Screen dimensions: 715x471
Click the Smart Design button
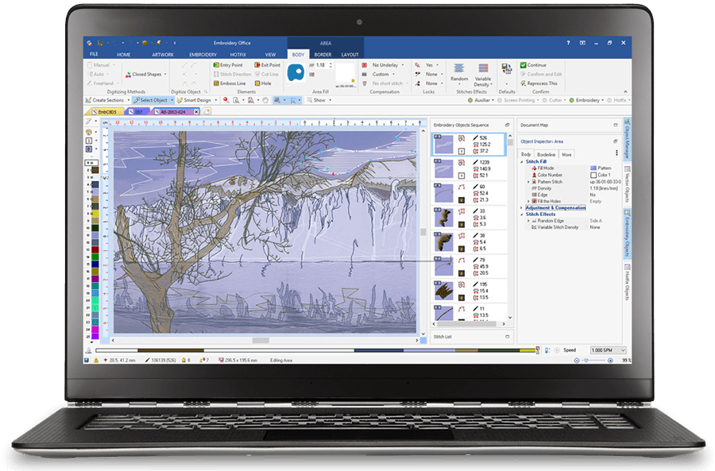click(x=195, y=101)
